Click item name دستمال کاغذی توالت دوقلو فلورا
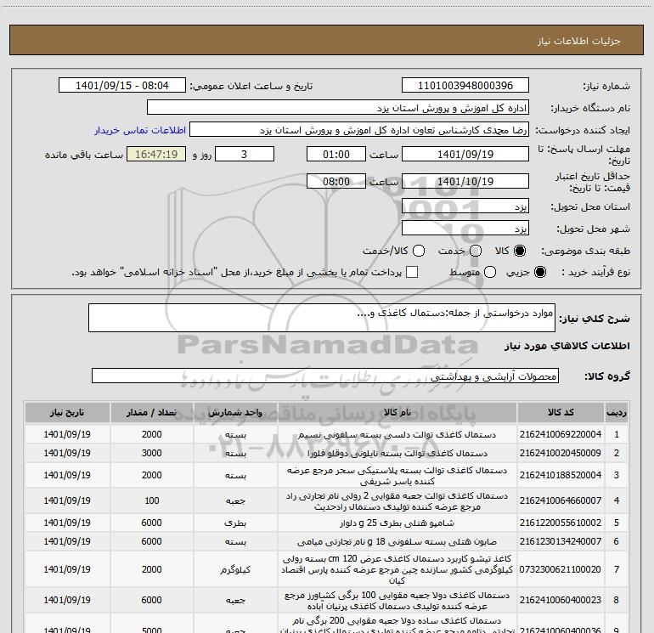The image size is (654, 633). 397,454
